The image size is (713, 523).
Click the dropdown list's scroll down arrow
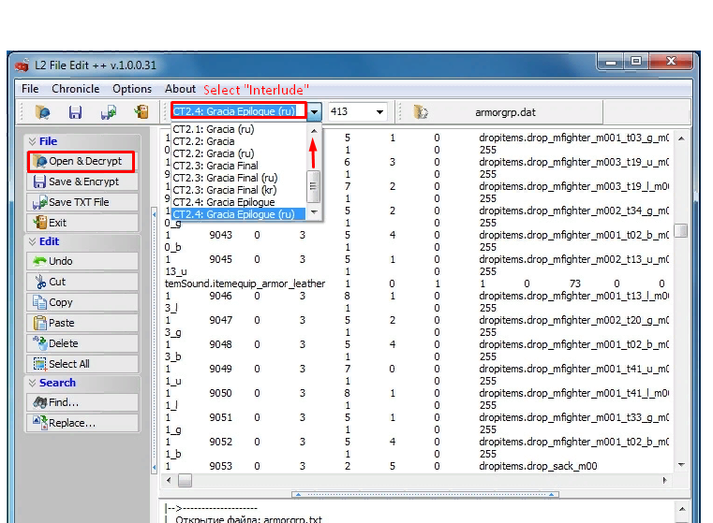tap(314, 212)
